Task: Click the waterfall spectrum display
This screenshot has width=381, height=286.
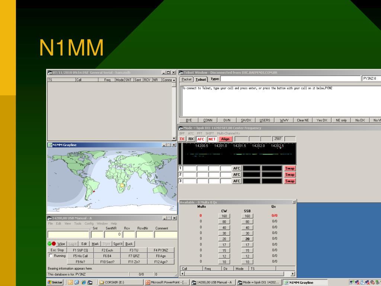Action: point(239,154)
